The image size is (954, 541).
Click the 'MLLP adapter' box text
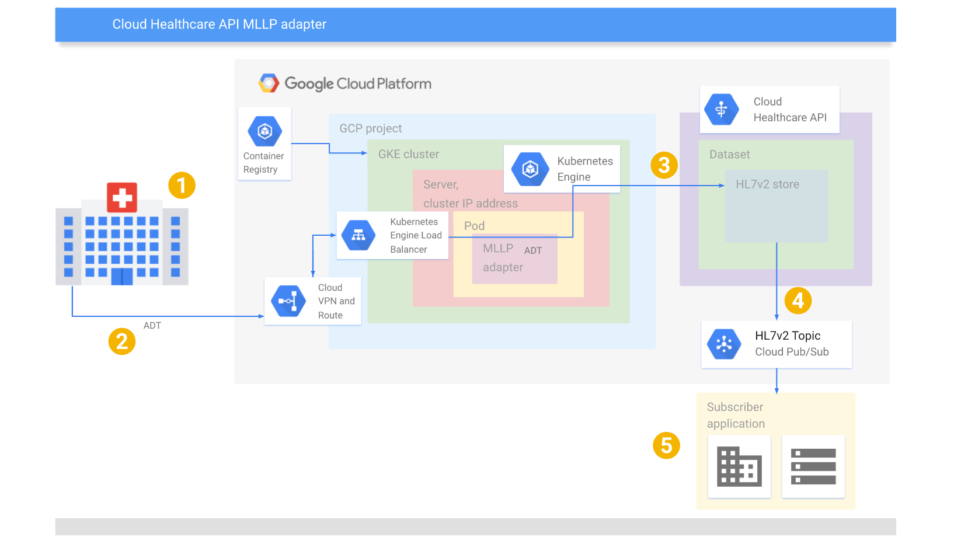click(x=503, y=258)
